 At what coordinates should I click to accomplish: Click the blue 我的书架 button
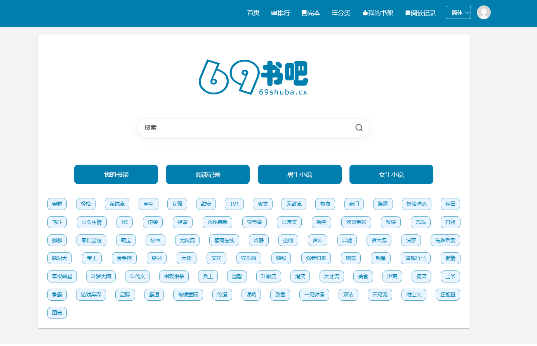(x=116, y=174)
